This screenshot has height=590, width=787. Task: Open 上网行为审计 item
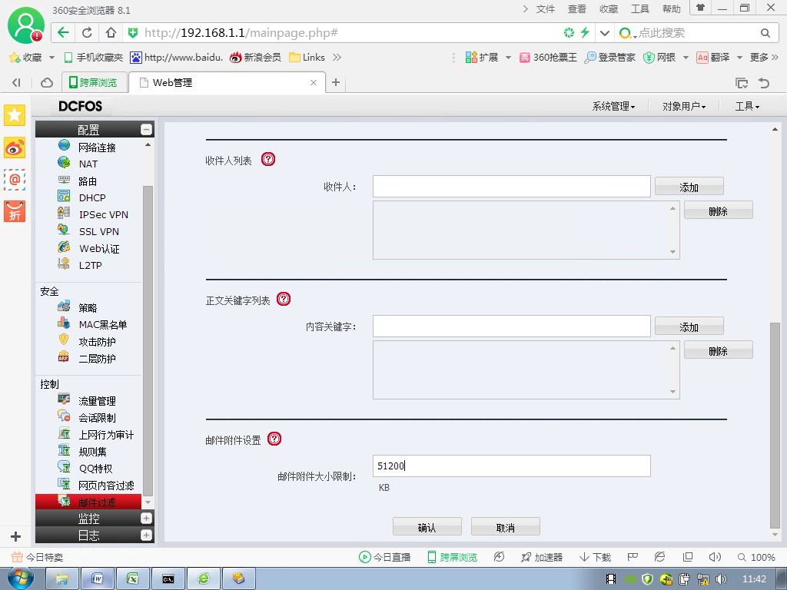106,435
